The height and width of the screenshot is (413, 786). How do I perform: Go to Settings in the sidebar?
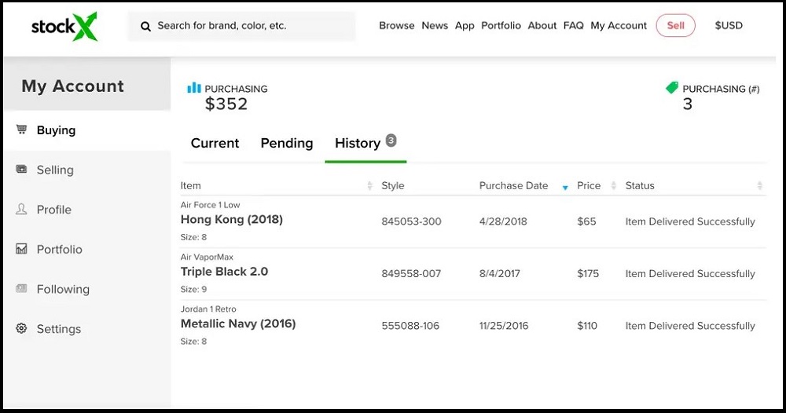tap(59, 329)
